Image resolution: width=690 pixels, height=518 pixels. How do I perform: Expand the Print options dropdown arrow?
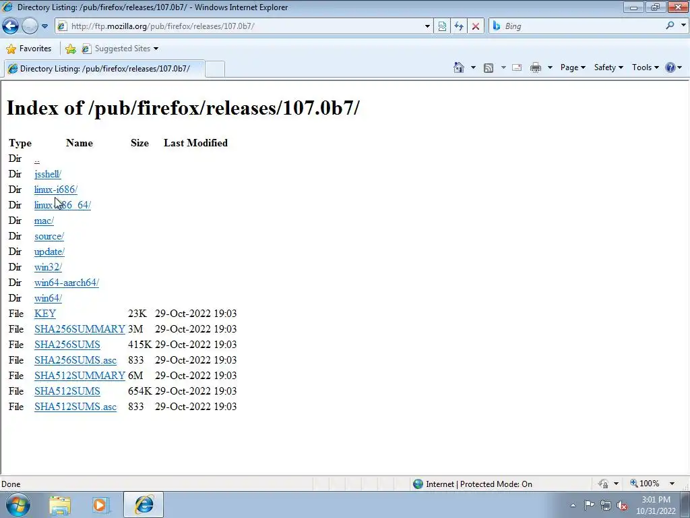point(550,67)
